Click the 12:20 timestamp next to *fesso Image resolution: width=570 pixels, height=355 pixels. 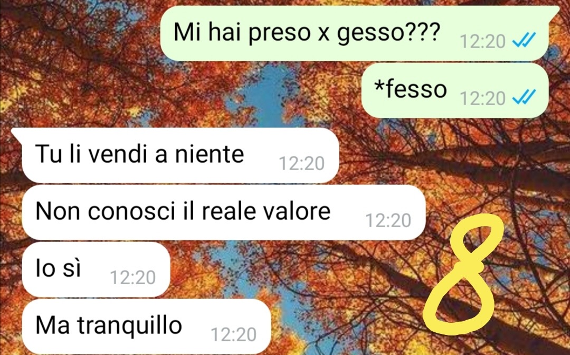(x=482, y=98)
